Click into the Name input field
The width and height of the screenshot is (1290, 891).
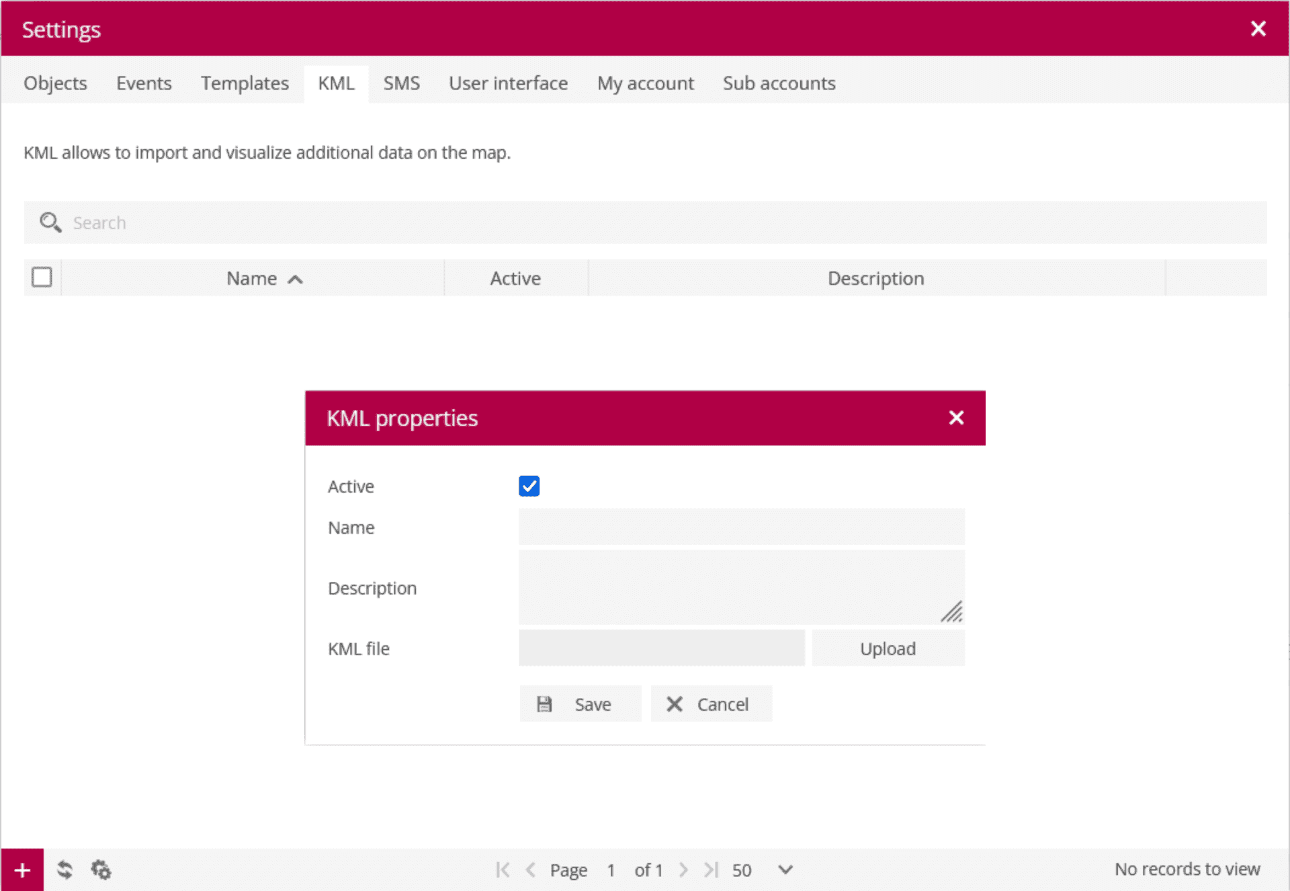[x=741, y=527]
